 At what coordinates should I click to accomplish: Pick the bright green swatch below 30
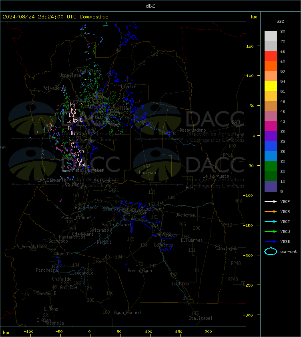pos(271,166)
